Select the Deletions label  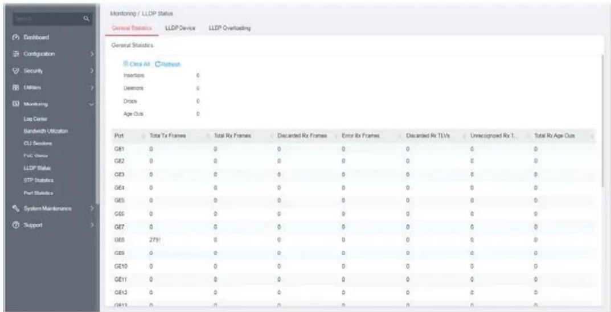133,89
